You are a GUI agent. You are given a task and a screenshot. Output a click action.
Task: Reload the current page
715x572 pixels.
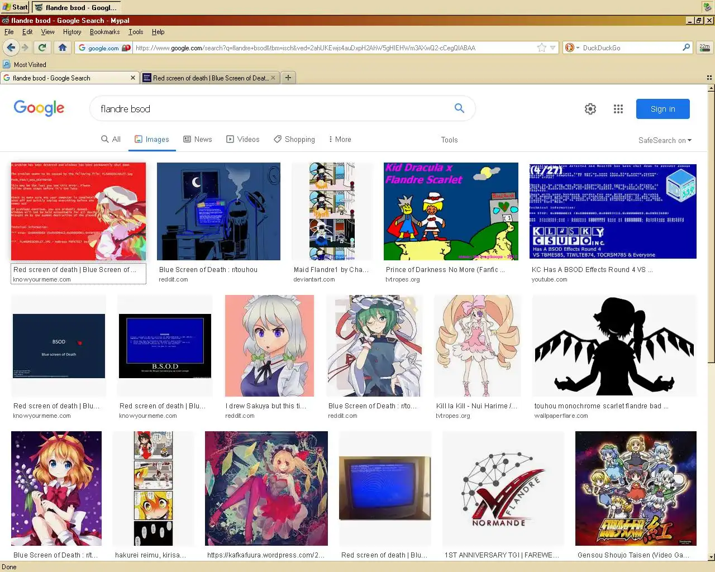42,47
